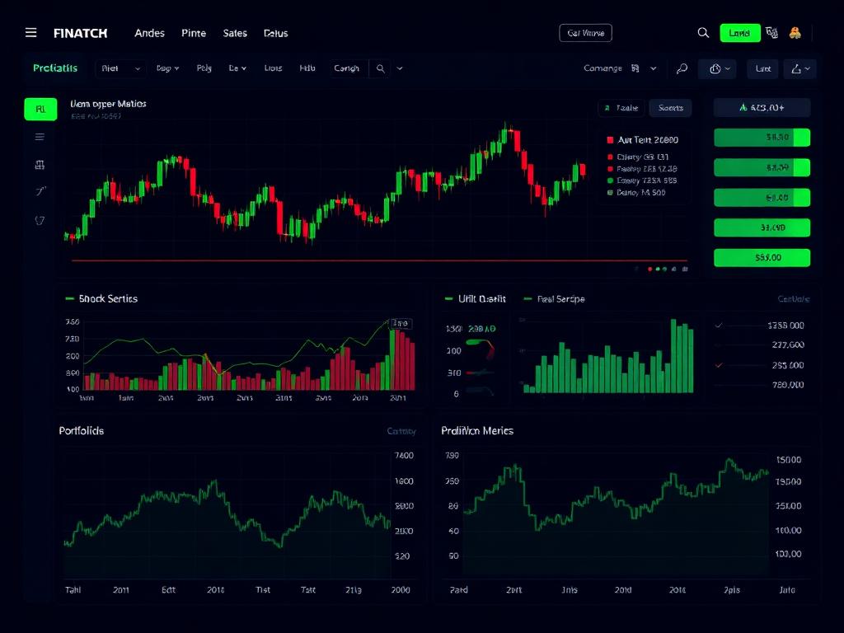Screen dimensions: 844x633
Task: Click the Poly toolbar item
Action: click(x=204, y=68)
